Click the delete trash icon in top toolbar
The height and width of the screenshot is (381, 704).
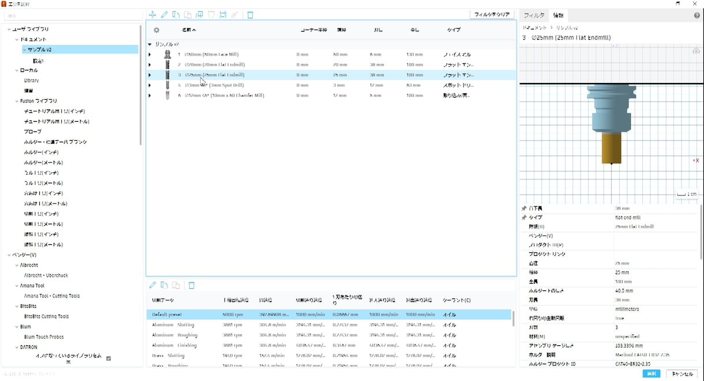(250, 14)
